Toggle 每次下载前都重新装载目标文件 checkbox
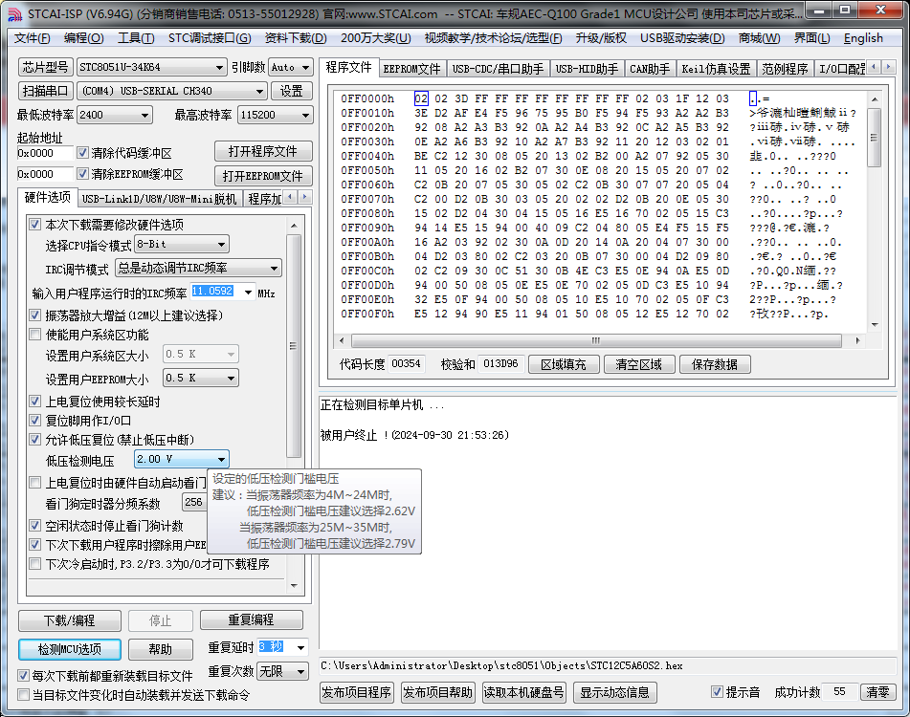The image size is (910, 717). click(x=23, y=676)
